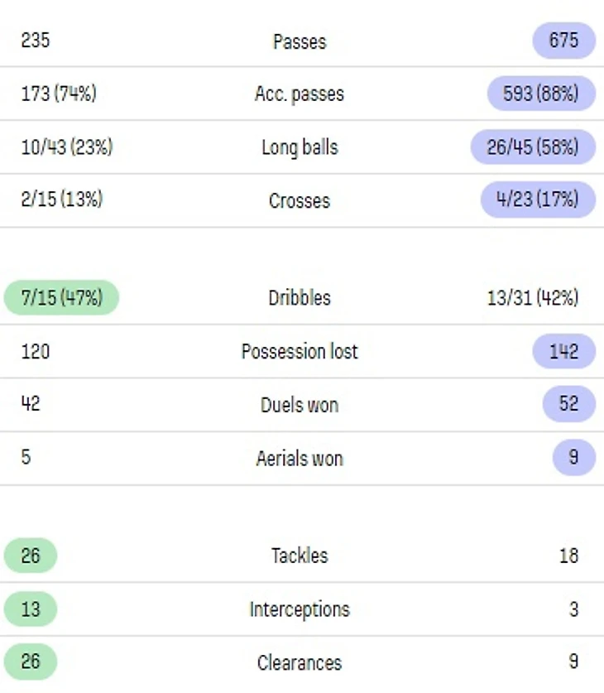
Task: Select the 142 possession lost badge
Action: click(563, 351)
